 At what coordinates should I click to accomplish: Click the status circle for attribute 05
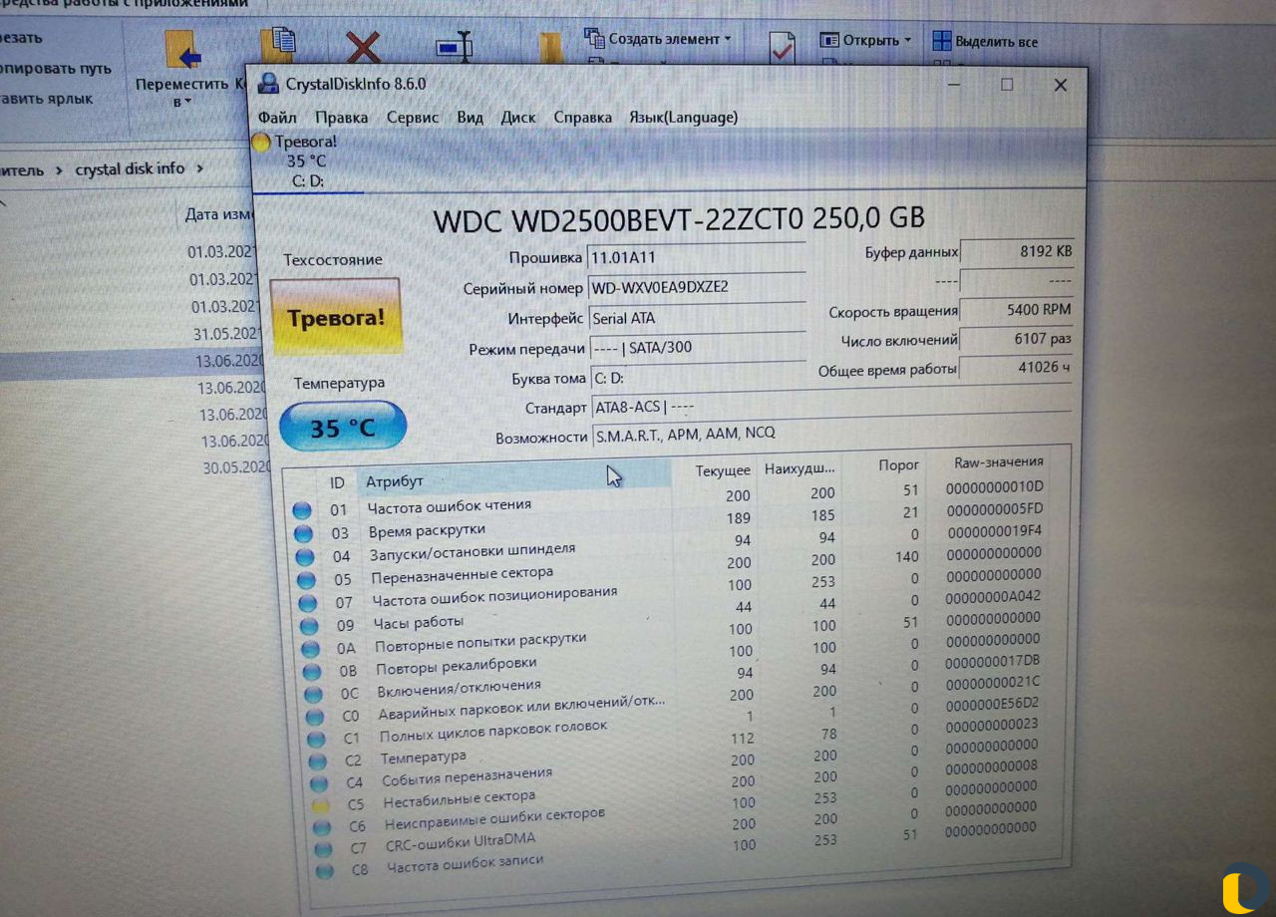[x=306, y=580]
